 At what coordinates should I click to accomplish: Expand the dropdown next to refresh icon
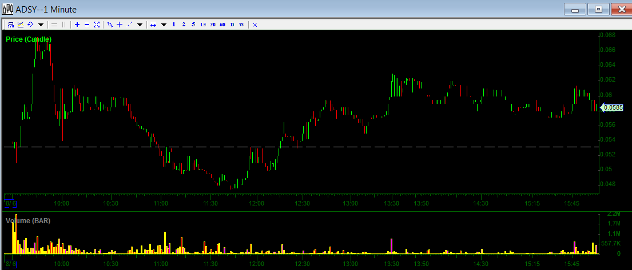41,25
